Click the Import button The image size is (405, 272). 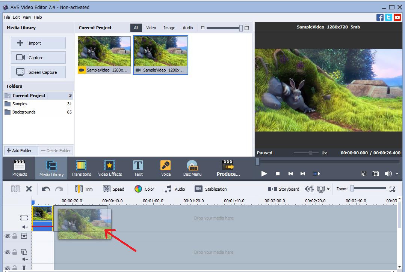(x=38, y=43)
